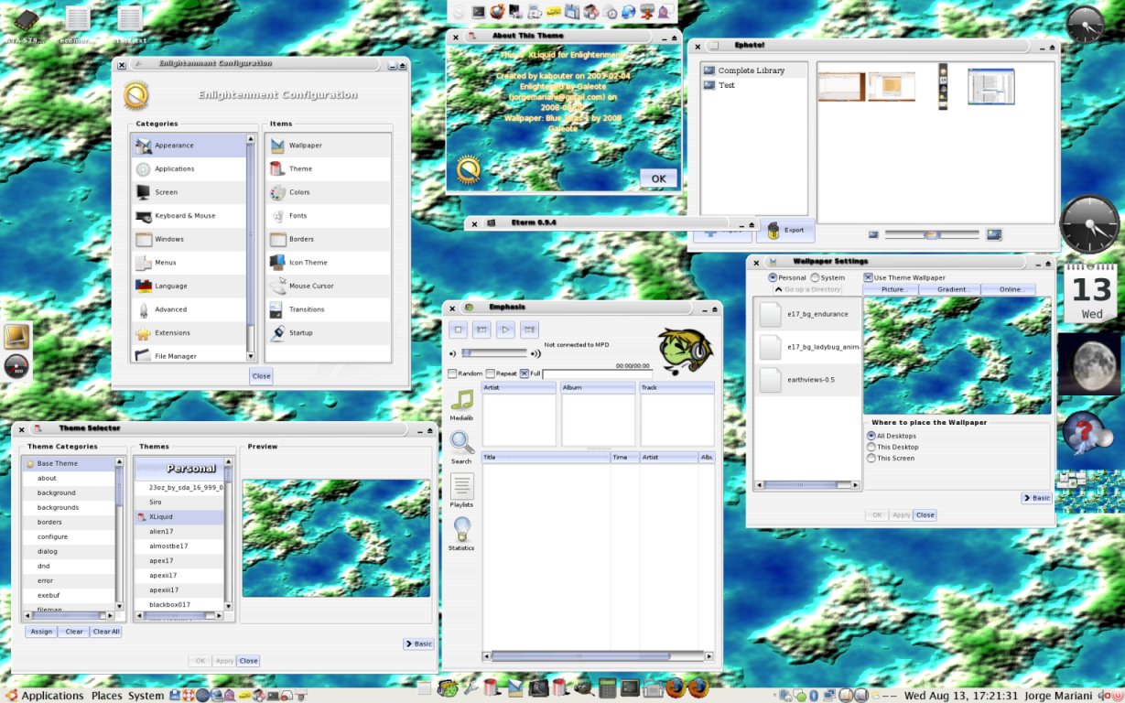Click the Medialib icon in Emphasis
The height and width of the screenshot is (703, 1125).
point(461,400)
